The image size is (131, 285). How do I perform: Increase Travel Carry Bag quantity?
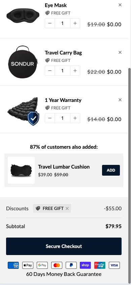click(75, 71)
